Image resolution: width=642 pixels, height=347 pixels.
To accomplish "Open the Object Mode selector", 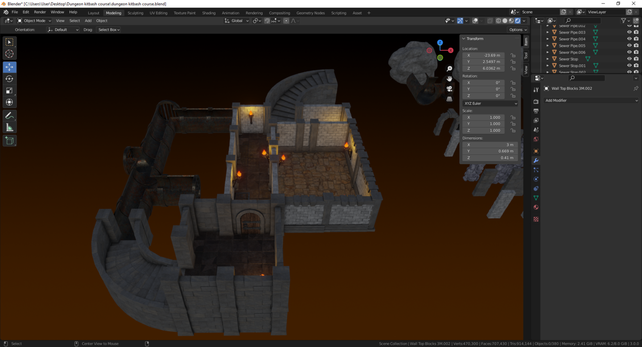I will click(x=34, y=21).
